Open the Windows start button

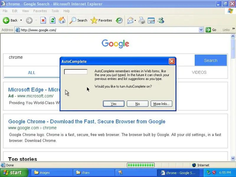[x=14, y=173]
